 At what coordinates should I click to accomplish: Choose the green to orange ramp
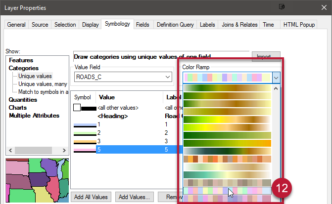point(228,143)
